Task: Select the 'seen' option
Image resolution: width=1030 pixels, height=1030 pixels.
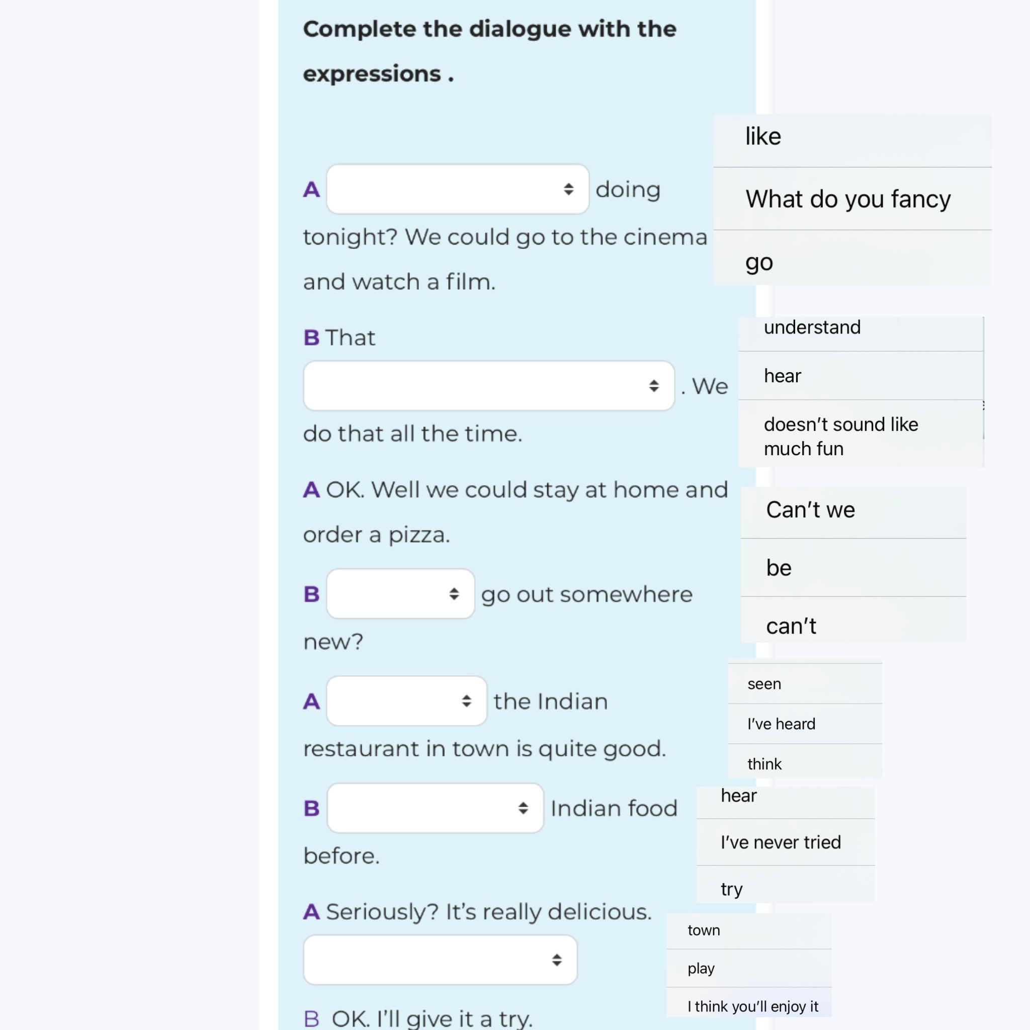Action: (805, 683)
